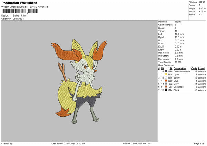
Task: Click 'Wilcom EmbroideryStudio – Level 3 Advanced' text
Action: [x=24, y=7]
